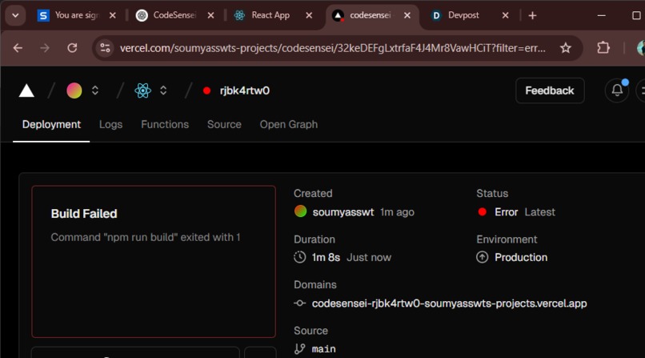Click the vercel.com URL address field
645x358 pixels.
(x=332, y=48)
